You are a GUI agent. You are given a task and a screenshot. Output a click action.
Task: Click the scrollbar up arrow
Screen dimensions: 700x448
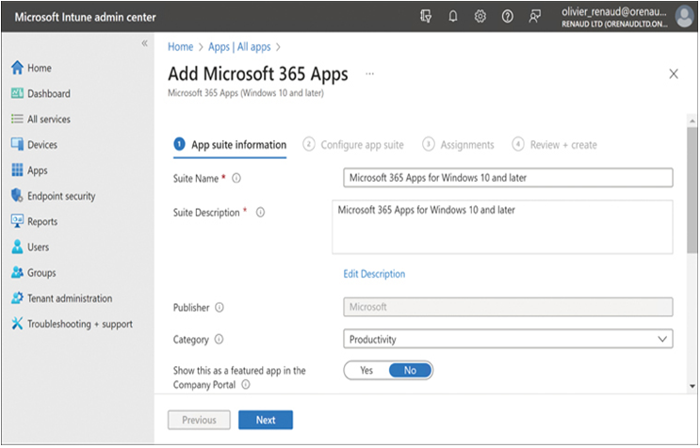(692, 120)
